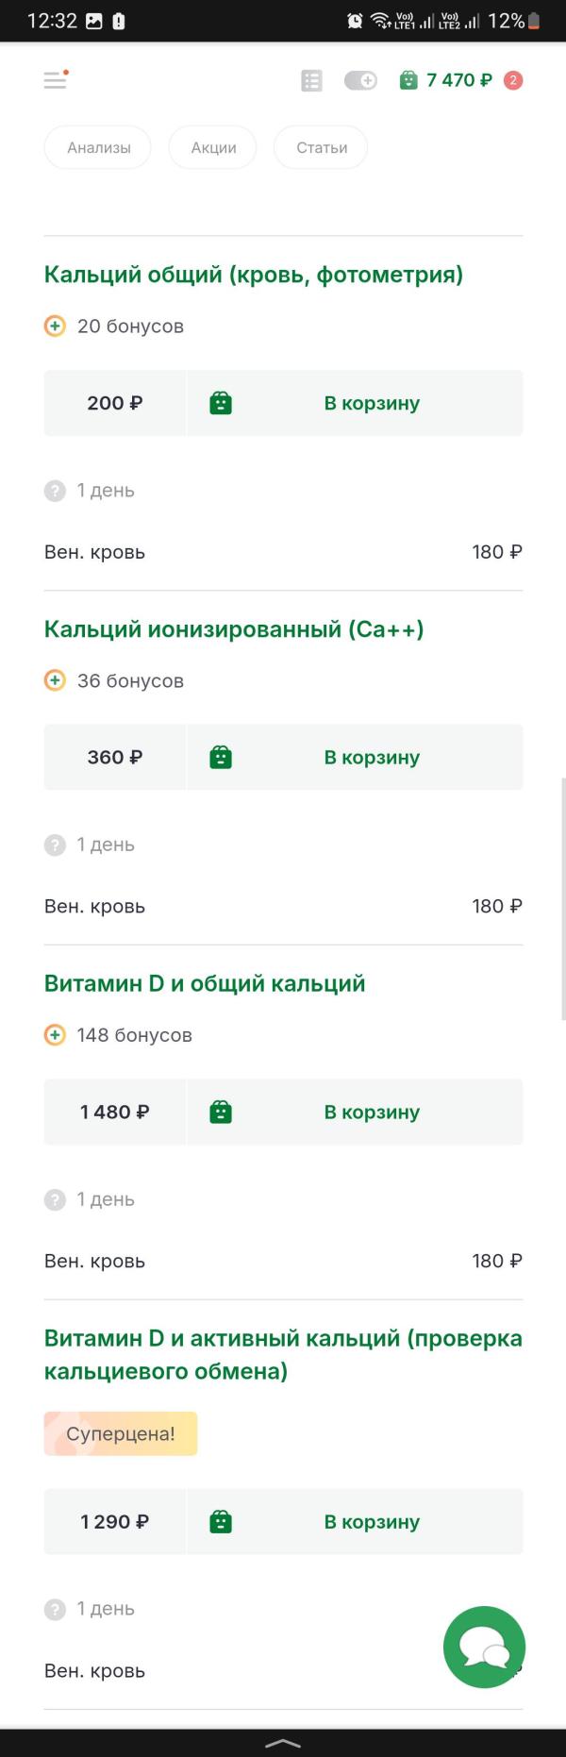Add the 200 ₽ calcium test to cart
Image resolution: width=566 pixels, height=1757 pixels.
tap(355, 403)
